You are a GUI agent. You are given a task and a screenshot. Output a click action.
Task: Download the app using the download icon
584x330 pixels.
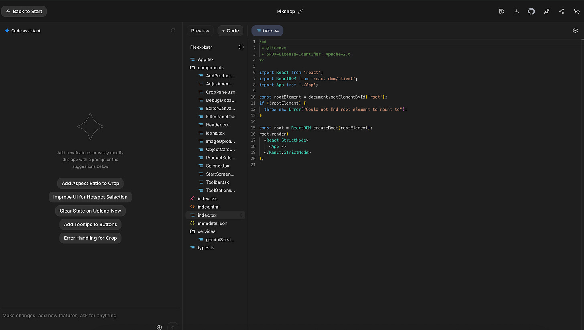tap(517, 11)
